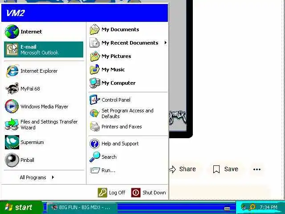This screenshot has width=285, height=214.
Task: Click the Save bookmark icon on the webpage
Action: [216, 169]
